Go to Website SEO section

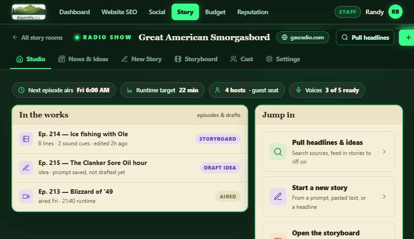tap(119, 12)
